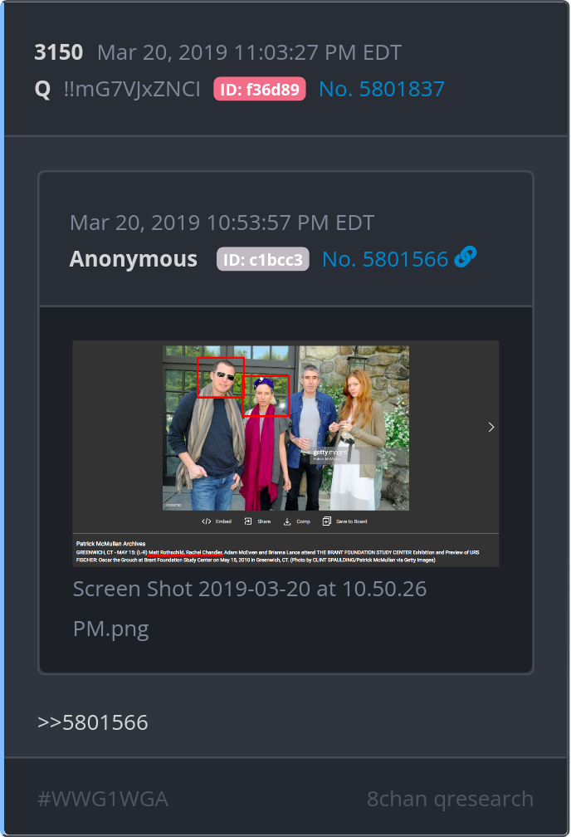Click the Comp download icon
This screenshot has width=571, height=837.
click(x=287, y=521)
